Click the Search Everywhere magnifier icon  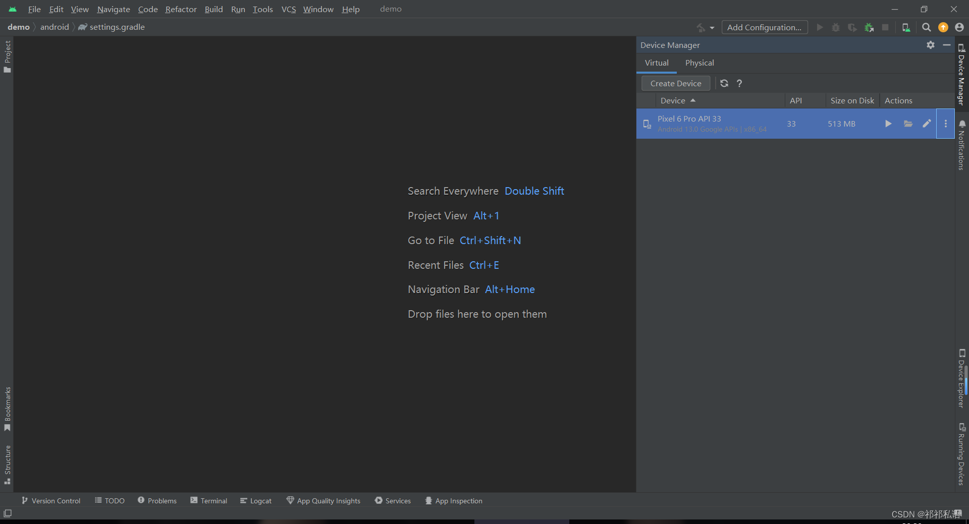tap(927, 27)
